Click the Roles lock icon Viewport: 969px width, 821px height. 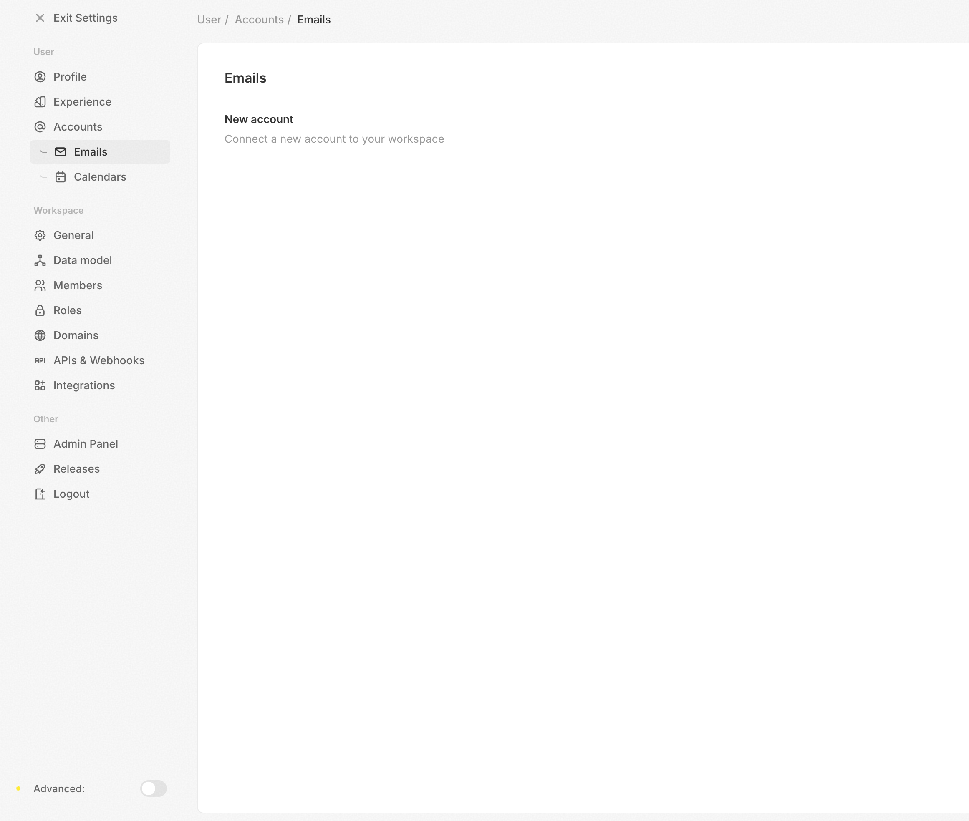40,310
